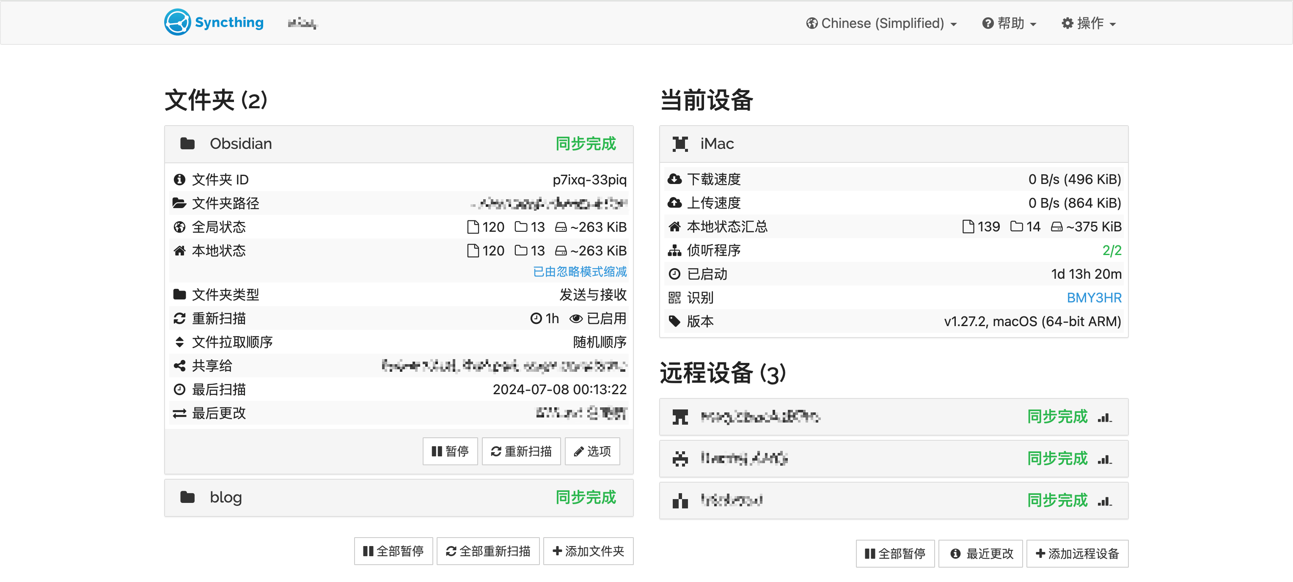Click the globe icon beside 全局状态
This screenshot has width=1293, height=582.
point(179,227)
